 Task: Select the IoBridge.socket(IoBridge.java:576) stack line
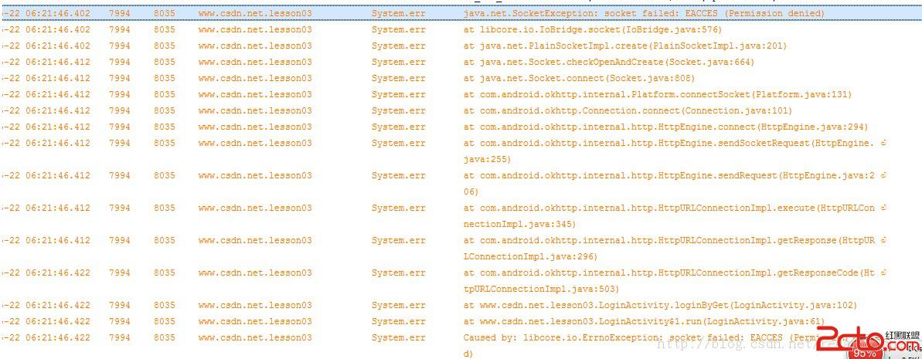[x=592, y=29]
